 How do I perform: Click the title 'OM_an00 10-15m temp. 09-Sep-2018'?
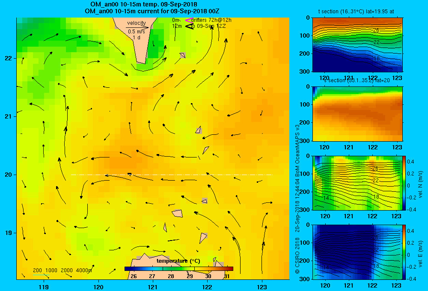pos(144,4)
